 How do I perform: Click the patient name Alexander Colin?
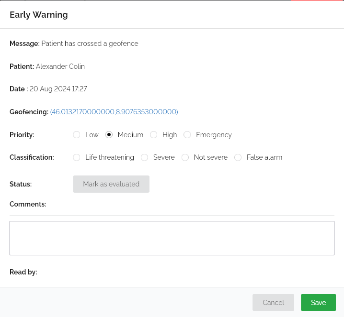[60, 66]
